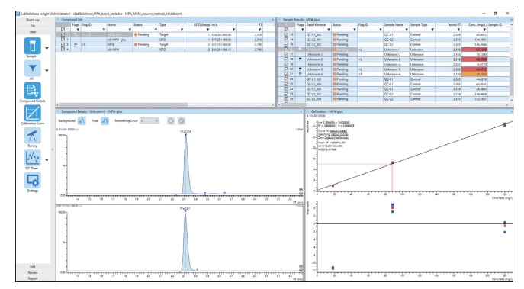The width and height of the screenshot is (524, 289).
Task: Close the Compound Details panel
Action: pyautogui.click(x=301, y=111)
